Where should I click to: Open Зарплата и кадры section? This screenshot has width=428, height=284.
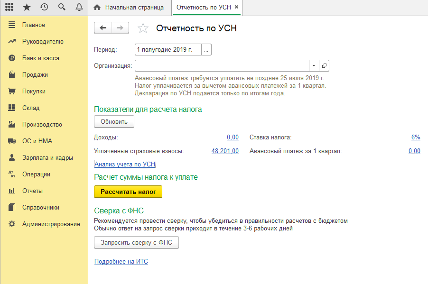click(x=47, y=158)
